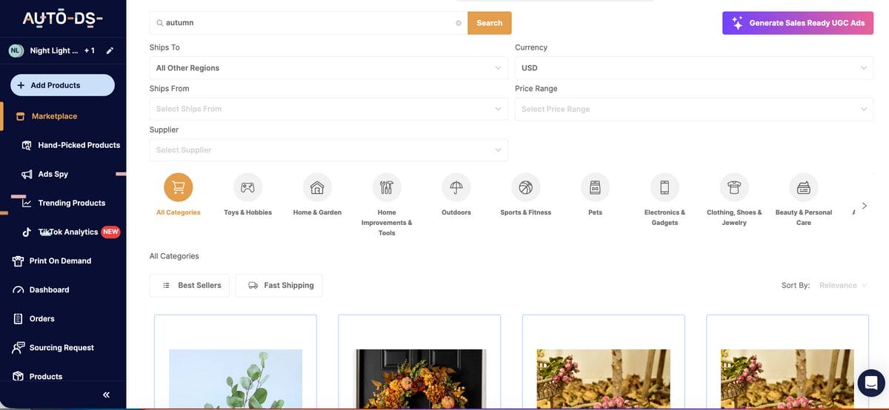Click the TikTok logo in the sidebar
The image size is (889, 410).
(27, 232)
